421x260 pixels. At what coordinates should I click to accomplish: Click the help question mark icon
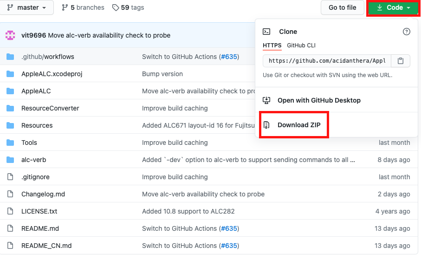pyautogui.click(x=407, y=32)
